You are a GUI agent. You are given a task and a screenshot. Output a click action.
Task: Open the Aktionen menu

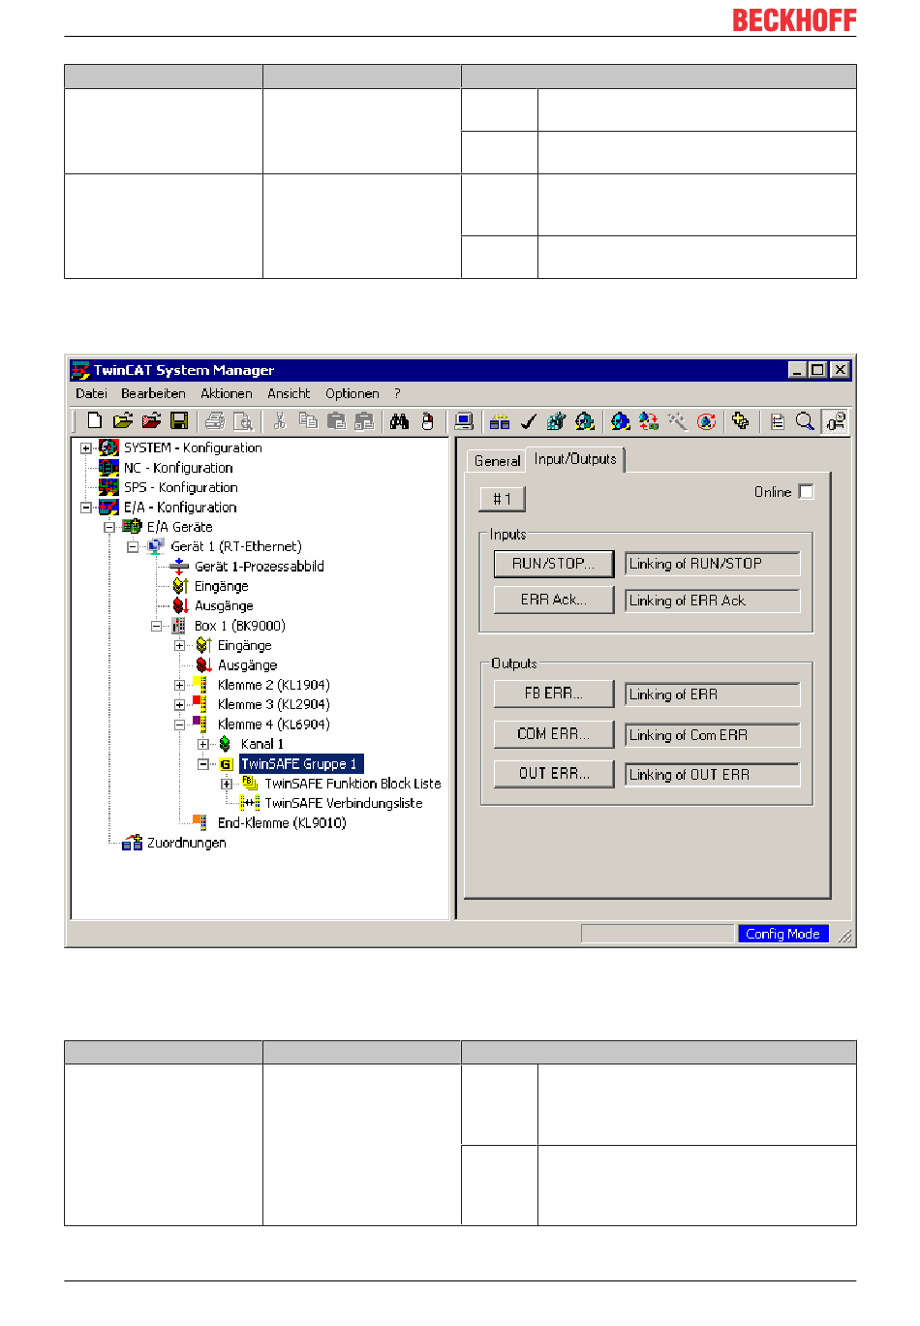(x=226, y=393)
